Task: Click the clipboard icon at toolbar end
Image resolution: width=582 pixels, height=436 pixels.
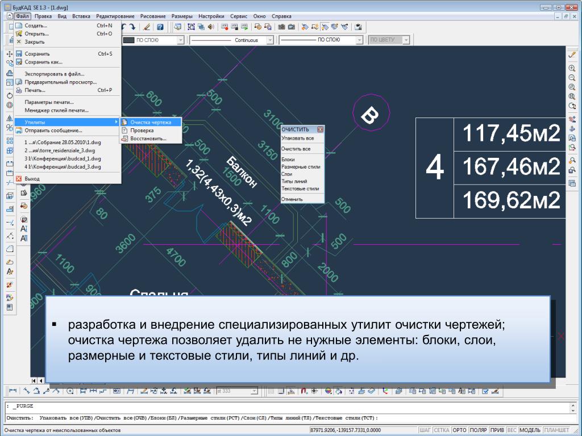Action: 358,27
